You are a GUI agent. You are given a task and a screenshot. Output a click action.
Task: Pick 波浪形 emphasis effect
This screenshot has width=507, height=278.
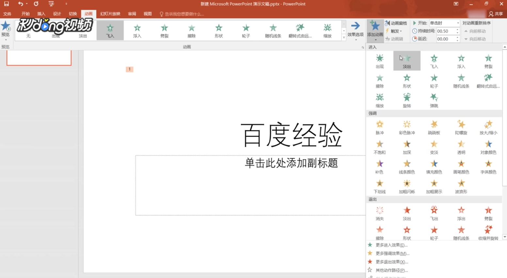tap(461, 186)
